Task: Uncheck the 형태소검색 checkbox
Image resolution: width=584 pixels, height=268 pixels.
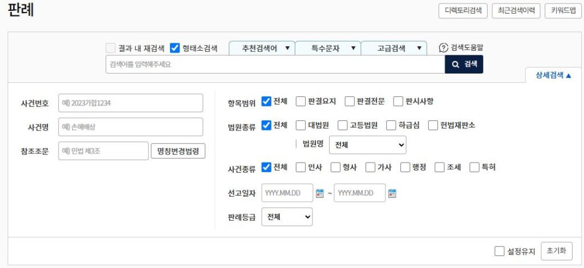Action: tap(175, 48)
